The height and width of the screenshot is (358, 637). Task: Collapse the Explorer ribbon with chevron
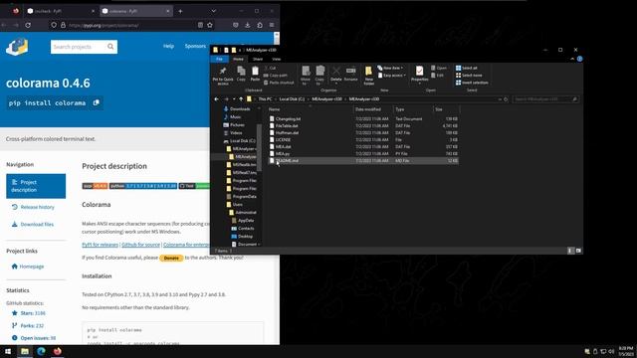point(573,59)
